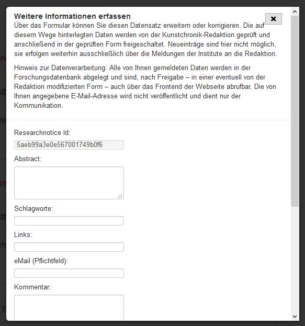Click the 'Links:' label
This screenshot has width=305, height=326.
click(x=24, y=235)
